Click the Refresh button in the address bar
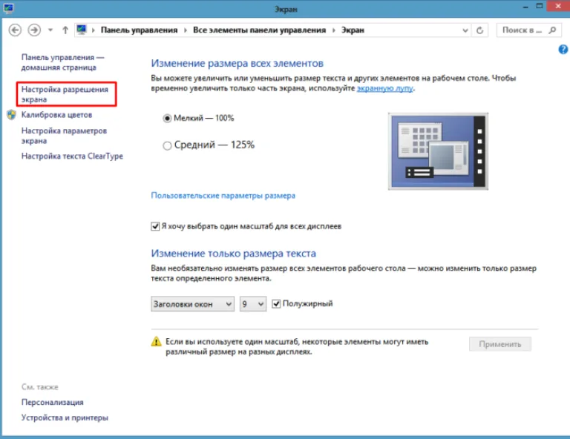 [480, 30]
